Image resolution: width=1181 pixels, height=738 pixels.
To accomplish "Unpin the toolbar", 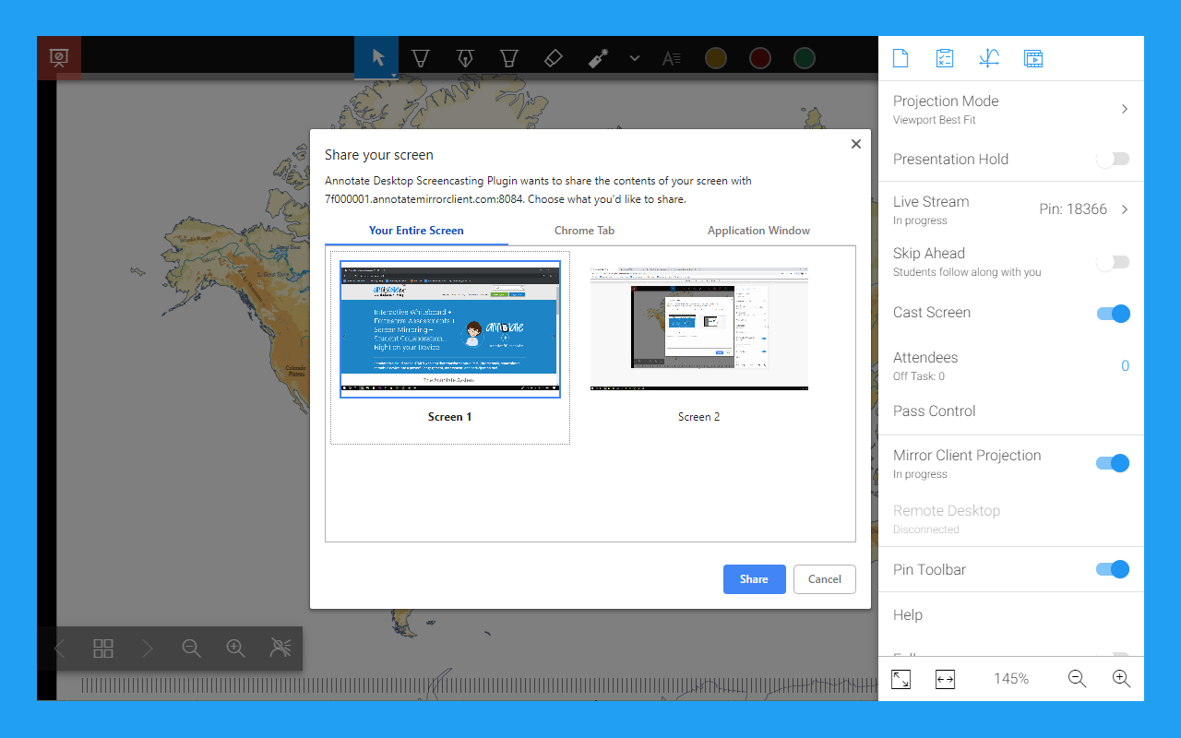I will click(1114, 569).
